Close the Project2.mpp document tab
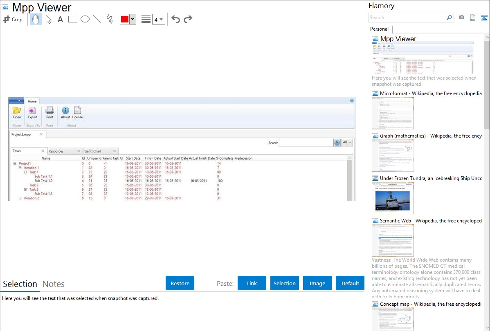The width and height of the screenshot is (490, 331). pyautogui.click(x=41, y=134)
